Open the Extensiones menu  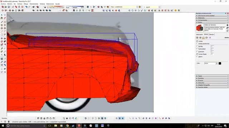[x=50, y=4]
